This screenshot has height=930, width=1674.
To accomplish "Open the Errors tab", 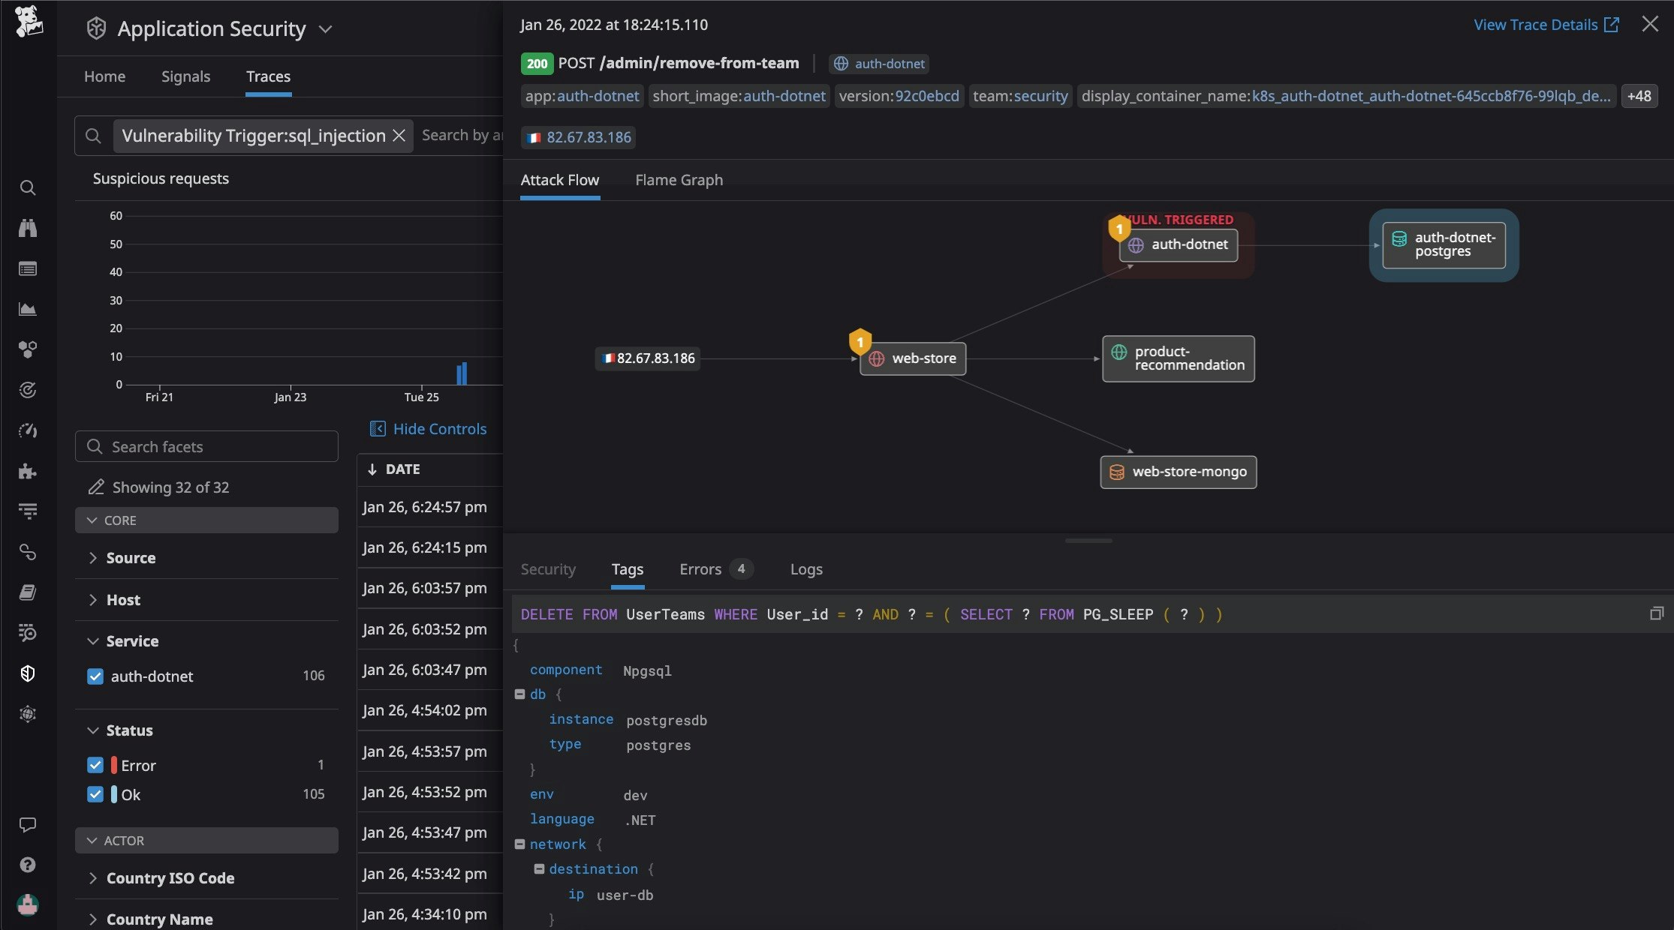I will (x=700, y=569).
